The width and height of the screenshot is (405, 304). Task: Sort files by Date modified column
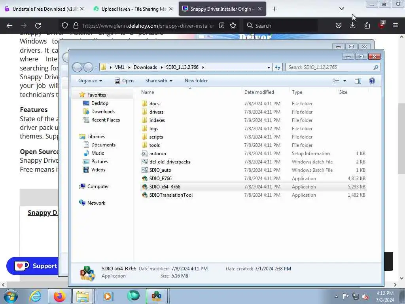[259, 92]
